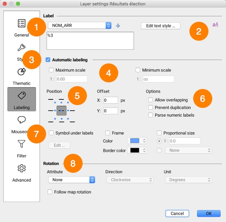This screenshot has height=222, width=226.
Task: Click the Cancel button
Action: click(177, 213)
